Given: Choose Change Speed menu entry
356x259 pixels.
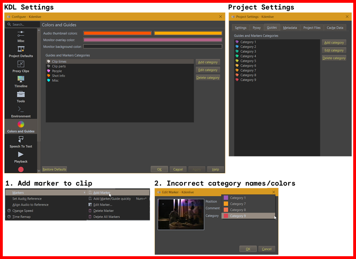Looking at the screenshot, I should [46, 211].
